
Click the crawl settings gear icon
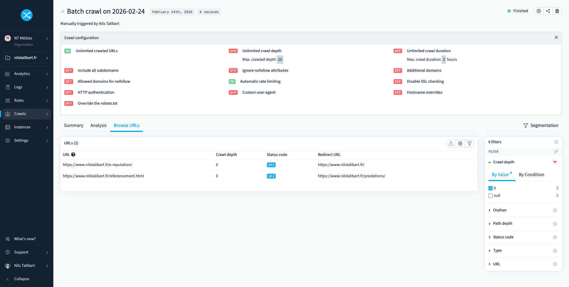(539, 11)
